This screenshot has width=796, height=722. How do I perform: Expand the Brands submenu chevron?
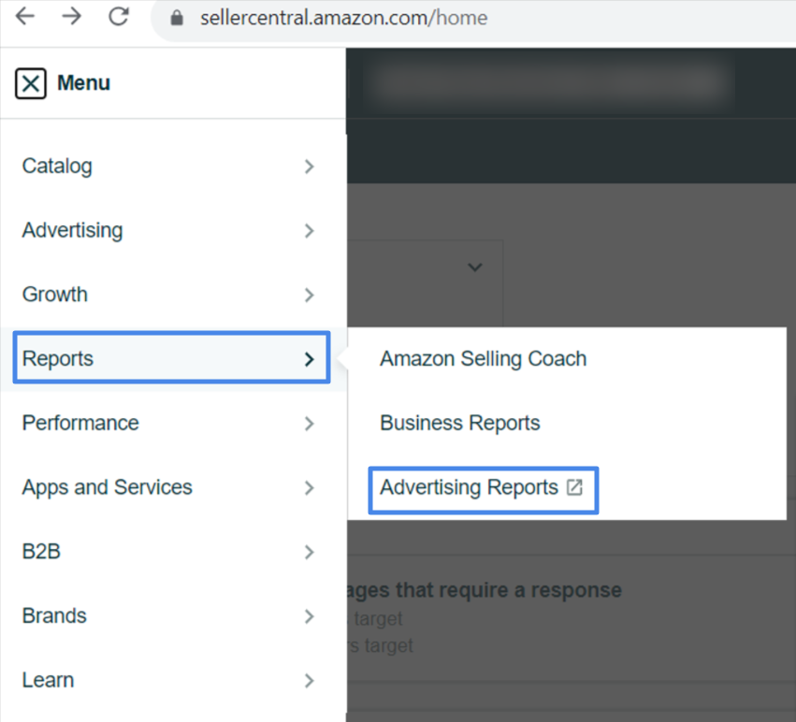coord(310,616)
